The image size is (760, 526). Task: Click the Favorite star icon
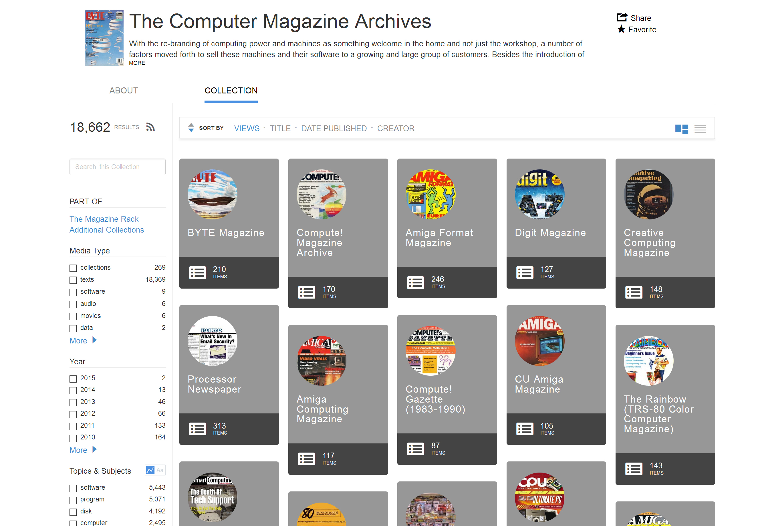621,29
